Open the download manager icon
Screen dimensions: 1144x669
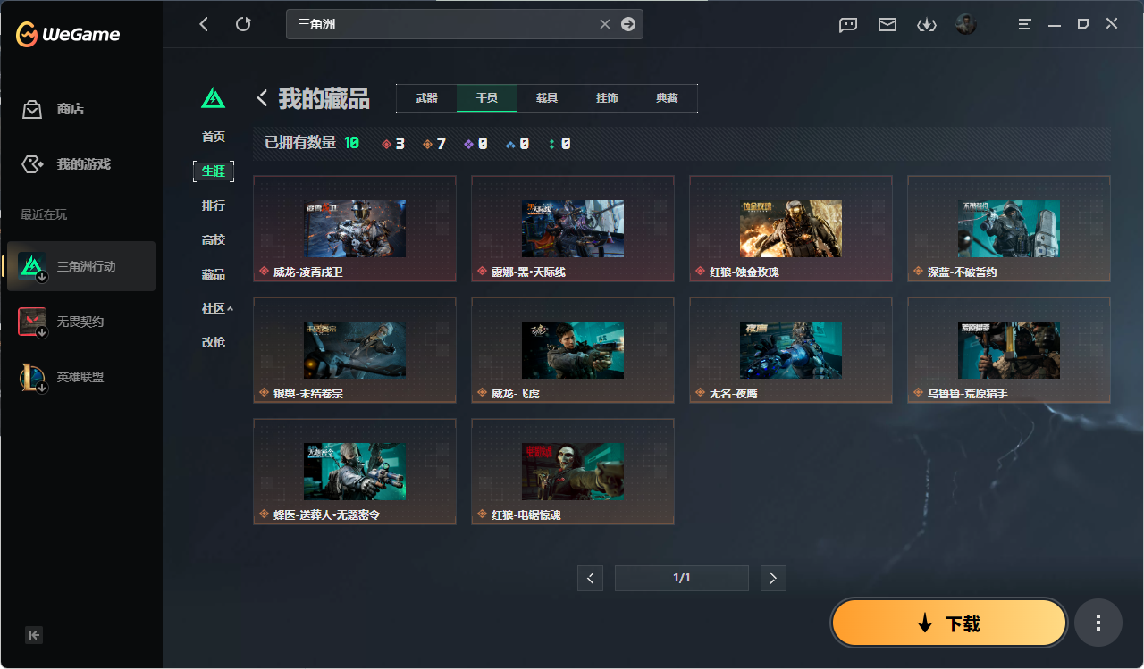pyautogui.click(x=927, y=25)
